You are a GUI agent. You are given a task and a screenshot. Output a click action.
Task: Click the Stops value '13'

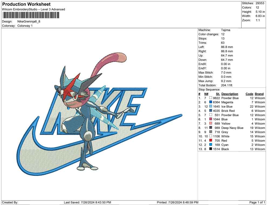point(223,38)
